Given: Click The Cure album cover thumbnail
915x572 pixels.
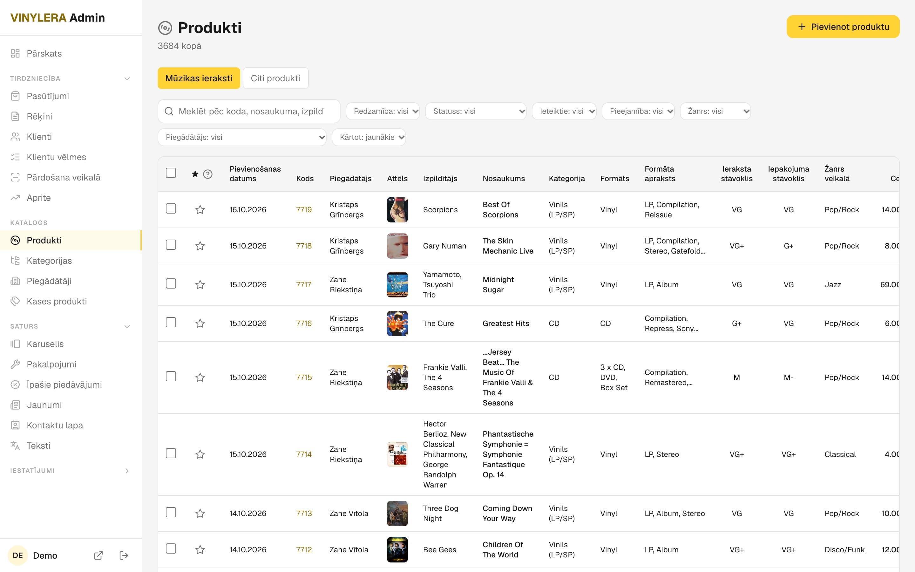Looking at the screenshot, I should pyautogui.click(x=397, y=323).
